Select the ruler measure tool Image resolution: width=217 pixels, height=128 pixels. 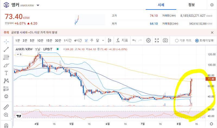[x=6, y=107]
